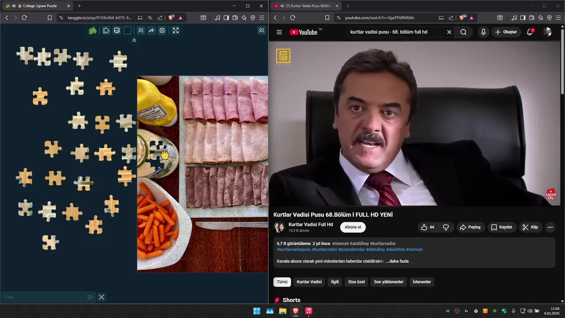Expand description with ...daha fazla
565x318 pixels.
[397, 261]
